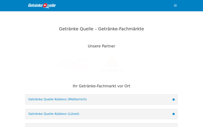Click the circle icon in Metternich row
The width and height of the screenshot is (203, 127).
coord(174,100)
